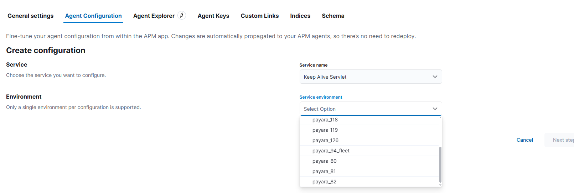
Task: Collapse the Service environment dropdown chevron
Action: coord(435,109)
